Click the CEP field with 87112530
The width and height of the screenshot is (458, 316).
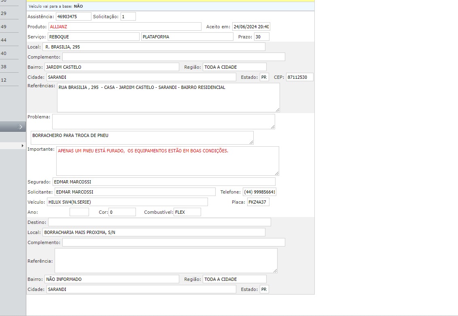299,77
